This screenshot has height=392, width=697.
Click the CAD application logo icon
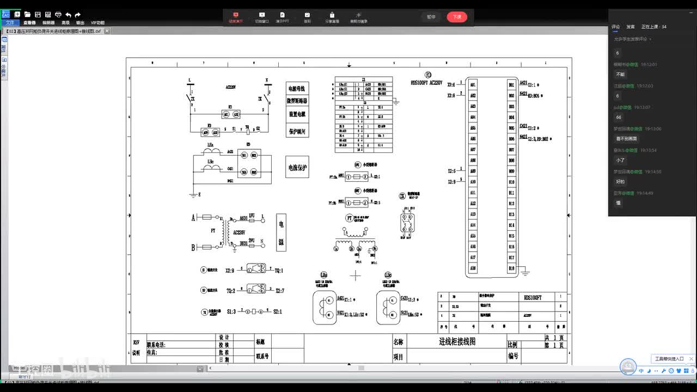tap(5, 14)
